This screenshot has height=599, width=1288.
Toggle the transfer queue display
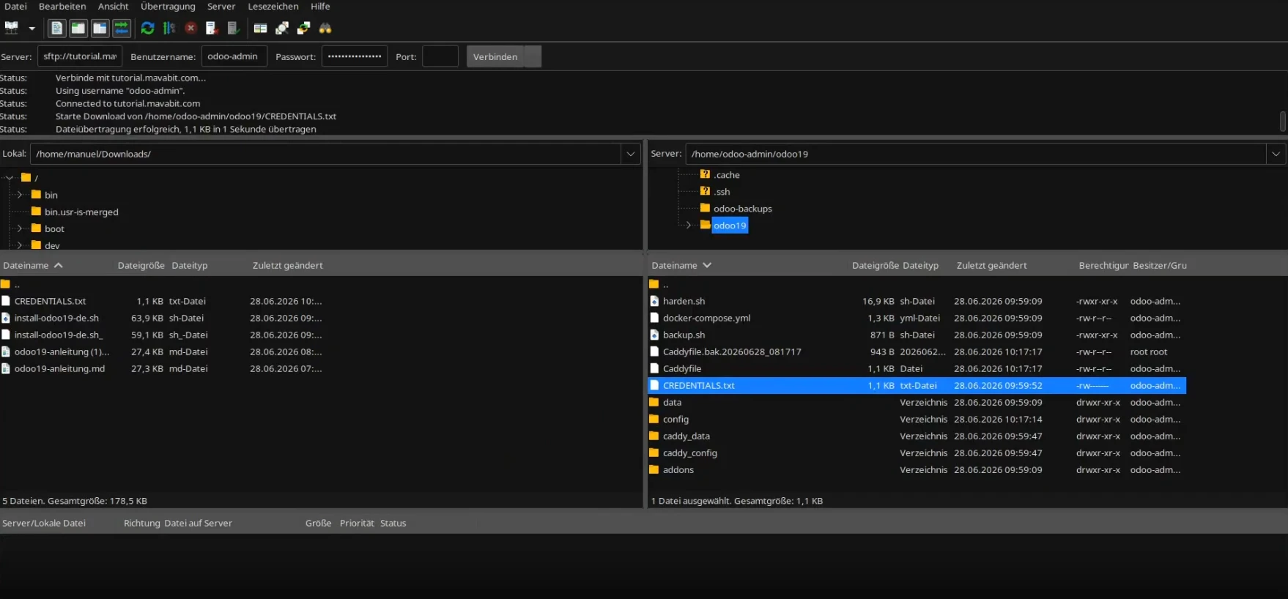[122, 28]
